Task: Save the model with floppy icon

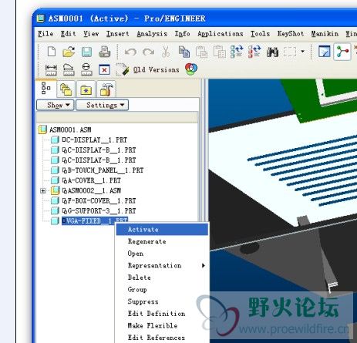Action: click(x=86, y=52)
